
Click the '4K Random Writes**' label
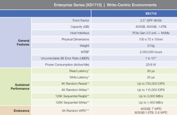[x=75, y=90]
